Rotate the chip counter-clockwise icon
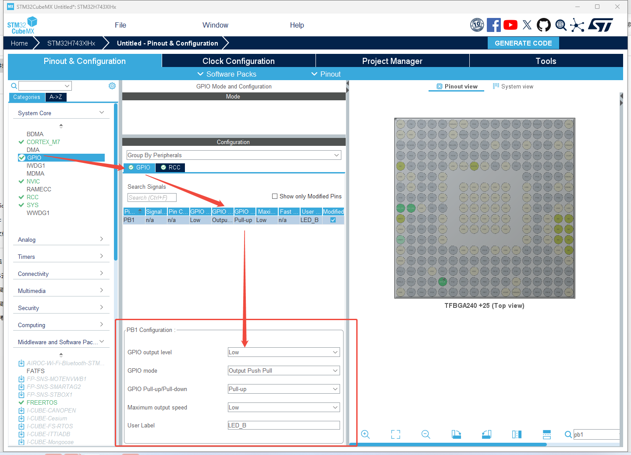Screen dimensions: 631x455 tap(486, 434)
